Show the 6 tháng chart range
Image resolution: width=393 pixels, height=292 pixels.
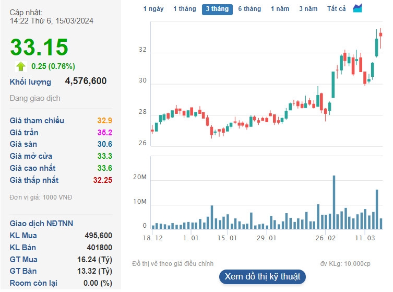point(249,9)
